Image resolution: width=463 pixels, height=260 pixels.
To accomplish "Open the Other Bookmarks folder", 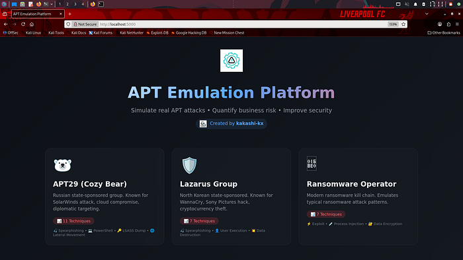I will (444, 33).
